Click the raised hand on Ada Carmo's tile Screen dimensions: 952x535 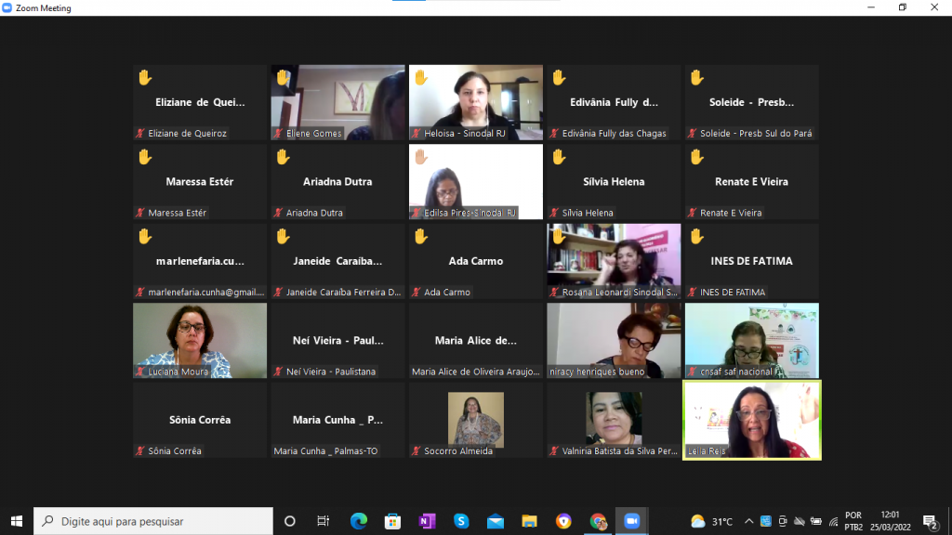420,237
